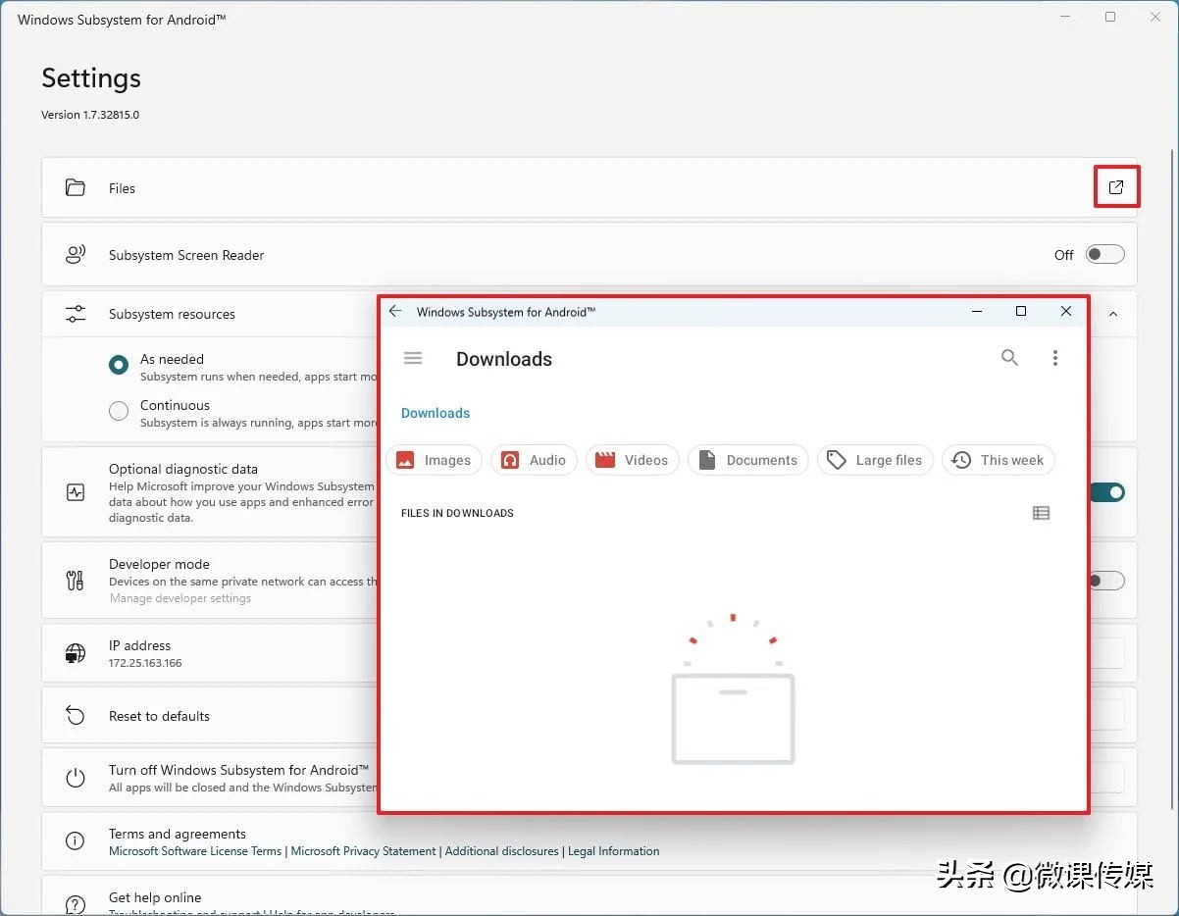Toggle Optional diagnostic data switch

(x=1107, y=492)
